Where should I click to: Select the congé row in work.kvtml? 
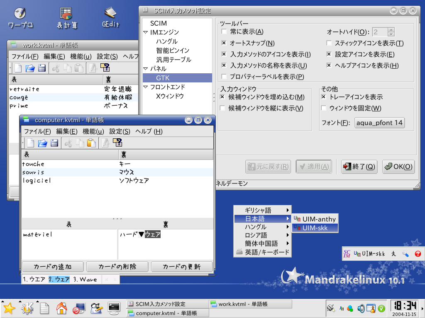coord(74,97)
